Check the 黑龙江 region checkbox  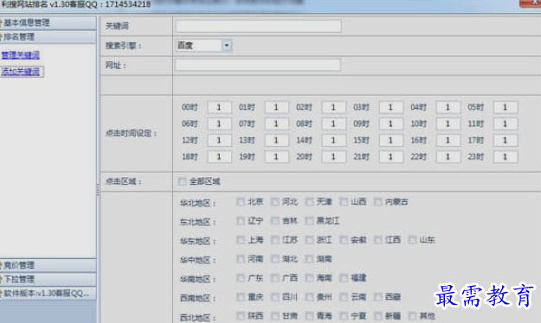[x=310, y=221]
